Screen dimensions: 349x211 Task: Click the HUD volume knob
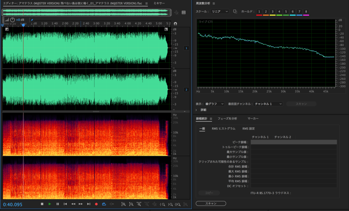coord(13,20)
